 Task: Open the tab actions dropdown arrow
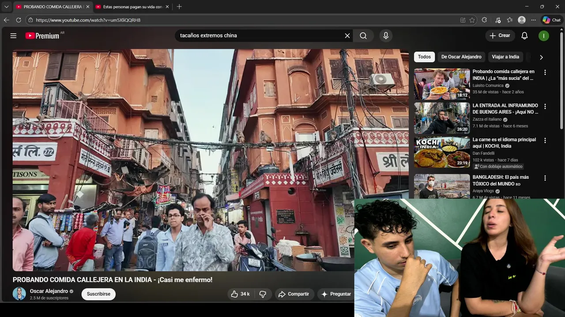pyautogui.click(x=6, y=7)
